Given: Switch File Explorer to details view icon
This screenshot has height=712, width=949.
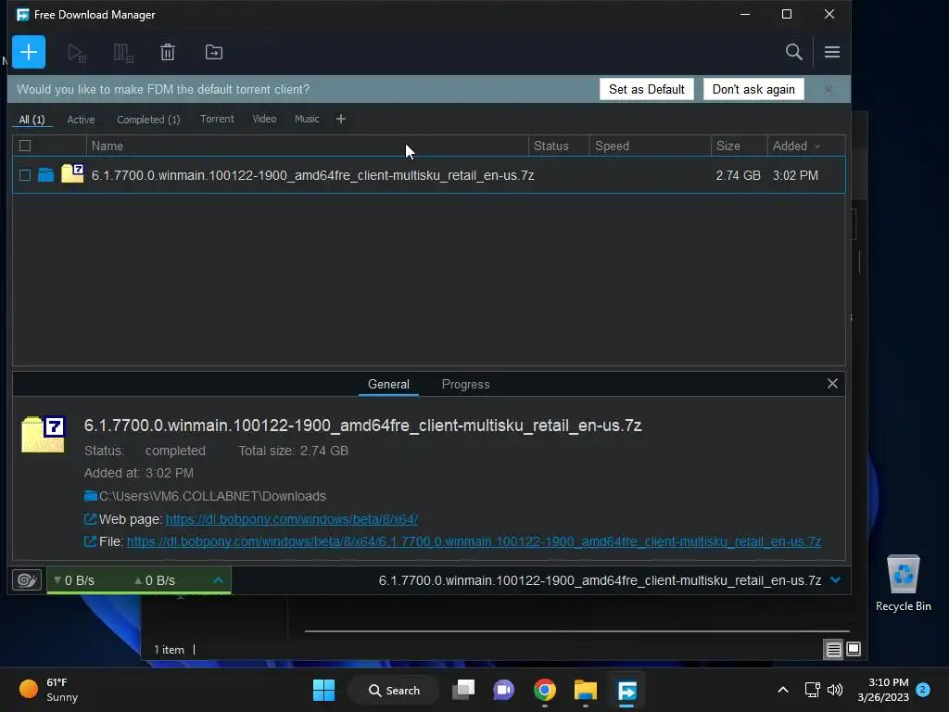Looking at the screenshot, I should pos(833,649).
